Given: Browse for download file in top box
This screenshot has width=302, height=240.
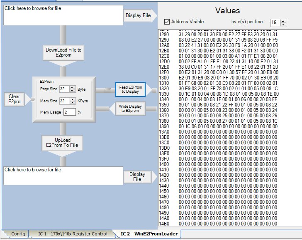Looking at the screenshot, I should [x=63, y=15].
